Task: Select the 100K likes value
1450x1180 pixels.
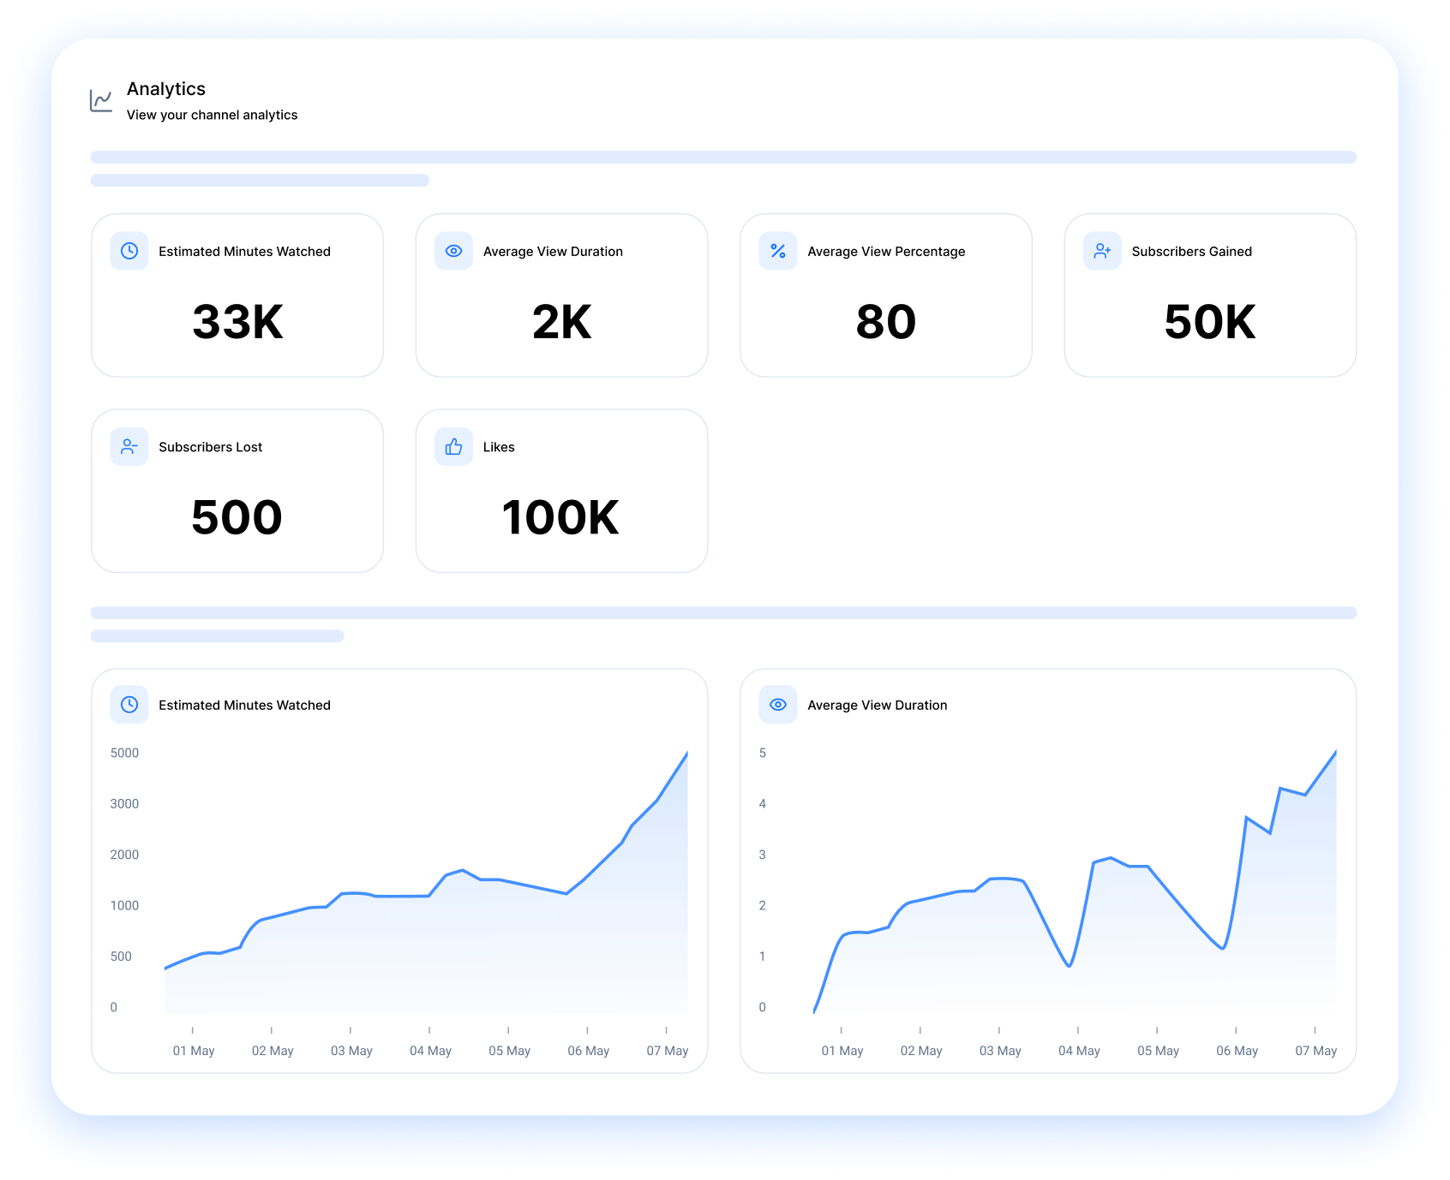Action: [560, 517]
